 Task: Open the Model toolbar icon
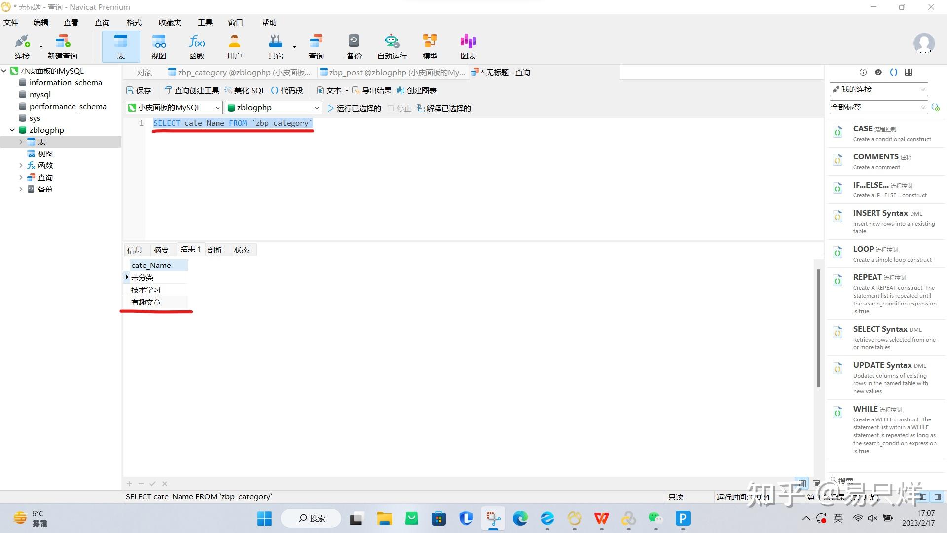click(x=430, y=46)
